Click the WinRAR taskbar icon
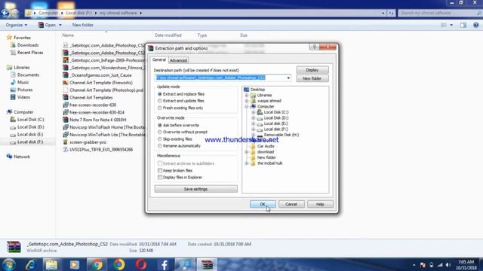This screenshot has width=483, height=271. click(x=207, y=264)
